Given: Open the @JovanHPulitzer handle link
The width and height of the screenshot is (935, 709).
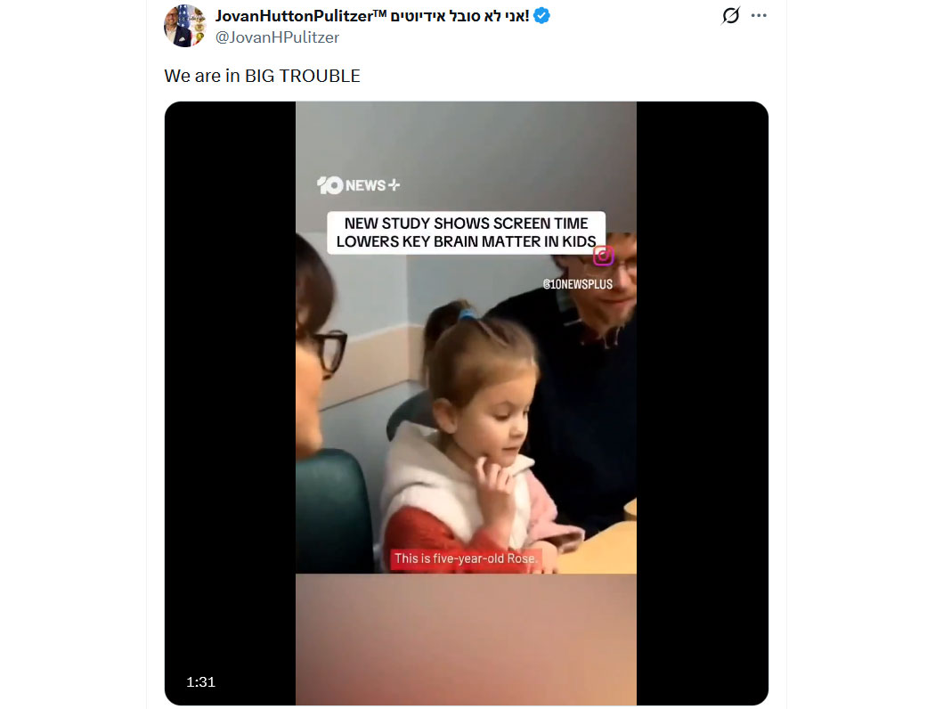Looking at the screenshot, I should [x=277, y=37].
